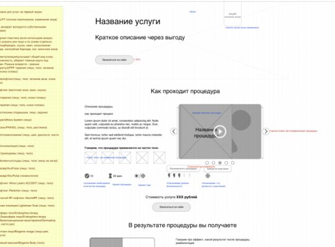The width and height of the screenshot is (335, 247).
Task: Select the checkmark icon next to 10
Action: (87, 176)
